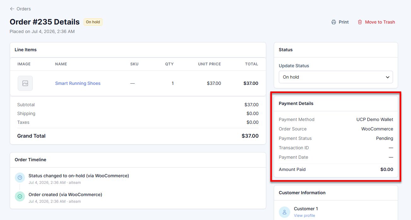The height and width of the screenshot is (220, 411).
Task: Click the SKU column header
Action: (134, 64)
